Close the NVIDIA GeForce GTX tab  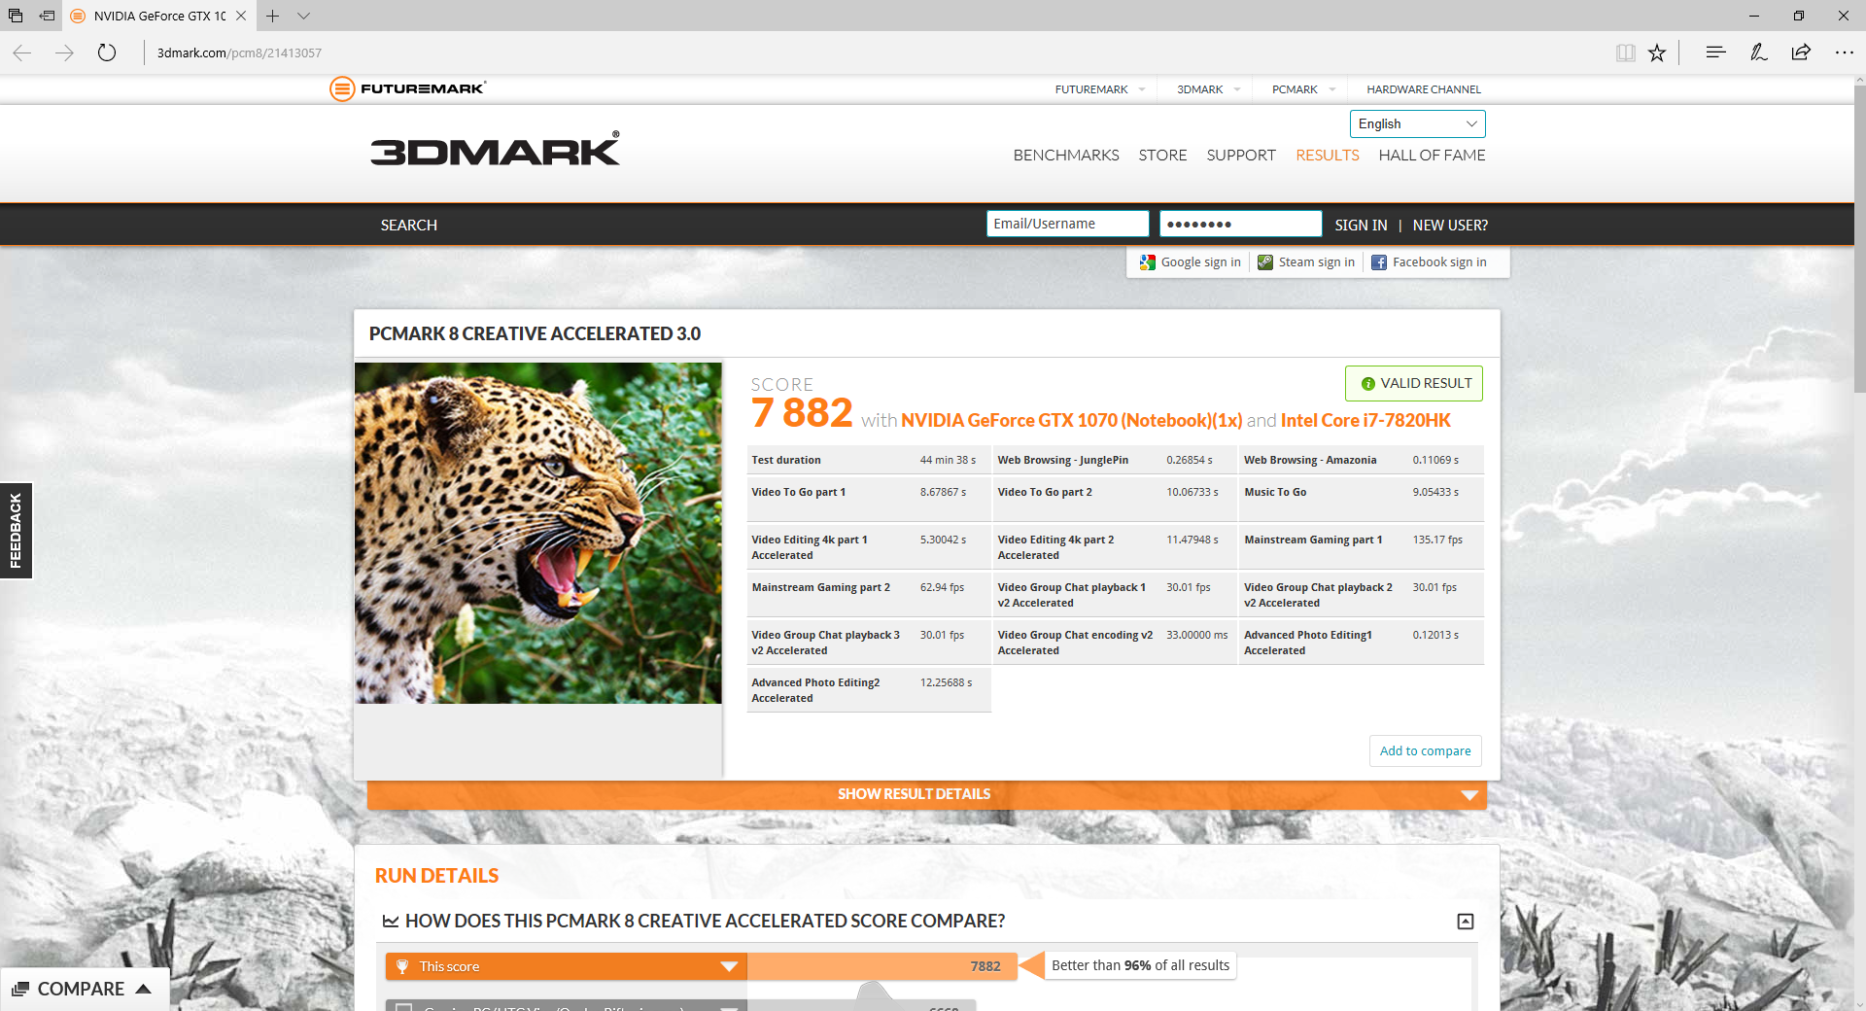click(x=241, y=16)
